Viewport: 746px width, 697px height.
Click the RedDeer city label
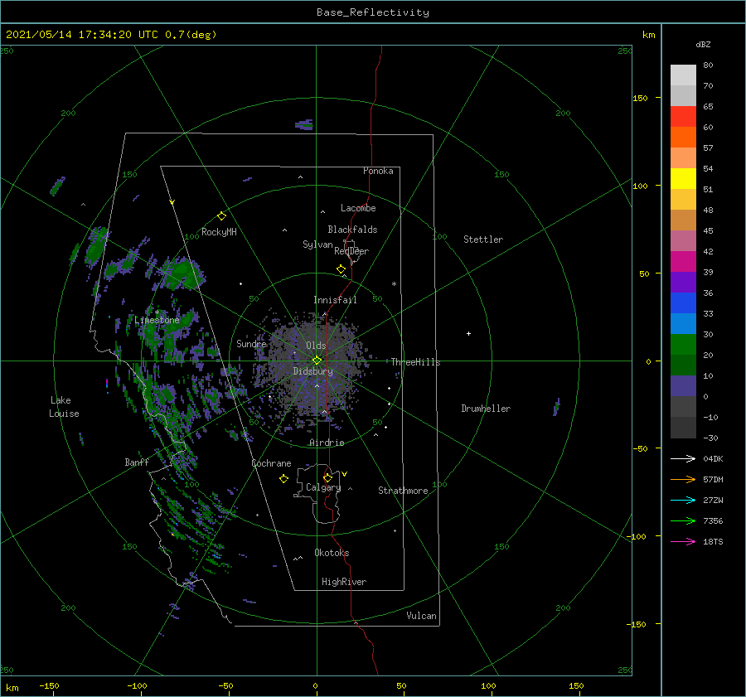351,251
